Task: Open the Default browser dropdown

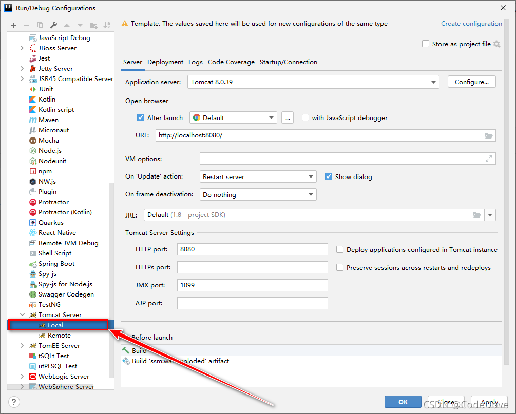Action: click(x=233, y=117)
